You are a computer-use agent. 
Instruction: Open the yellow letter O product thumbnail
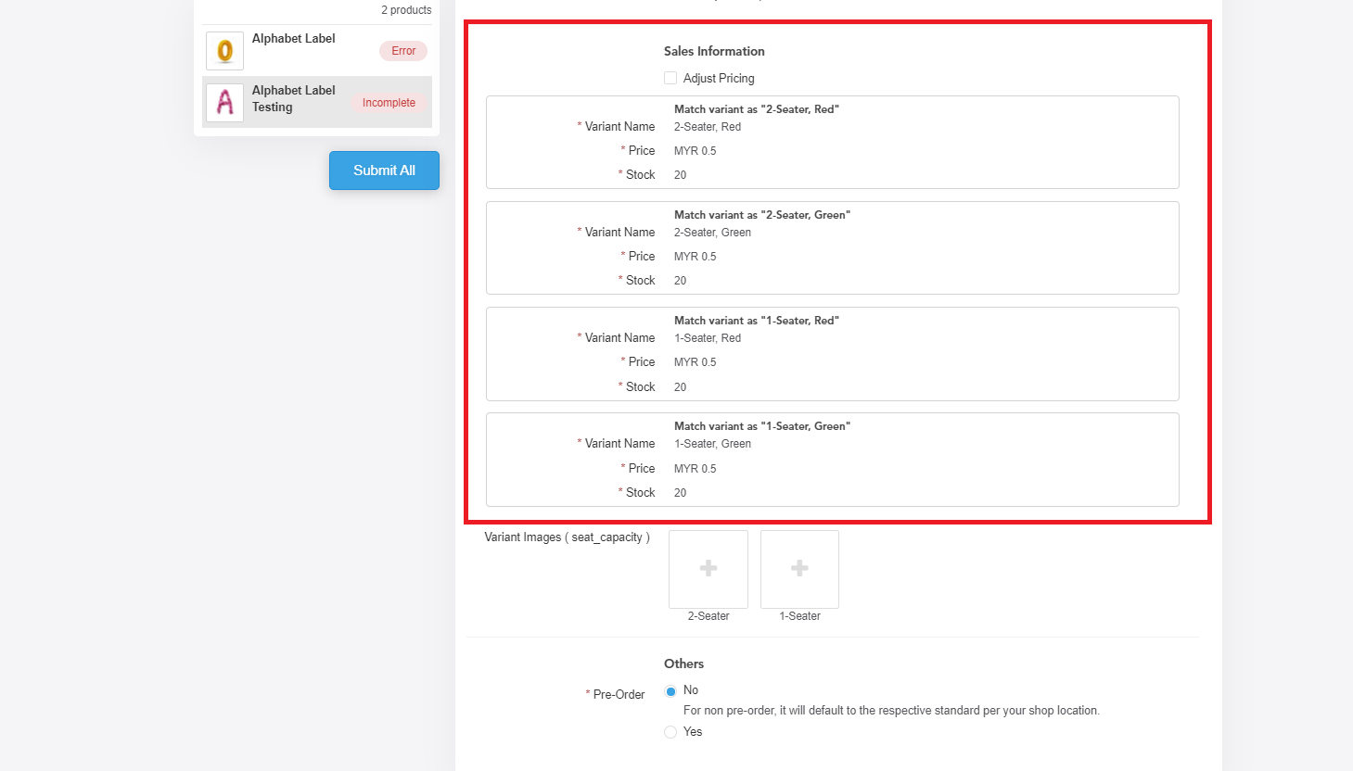click(224, 51)
